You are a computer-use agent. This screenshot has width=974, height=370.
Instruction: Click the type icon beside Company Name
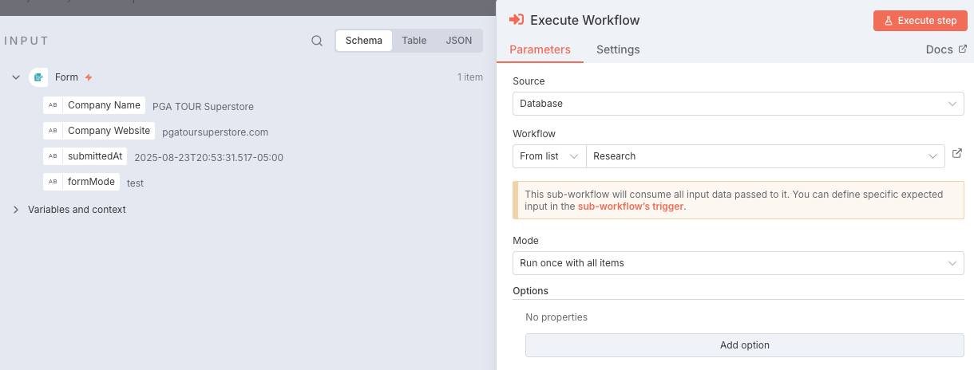tap(53, 105)
